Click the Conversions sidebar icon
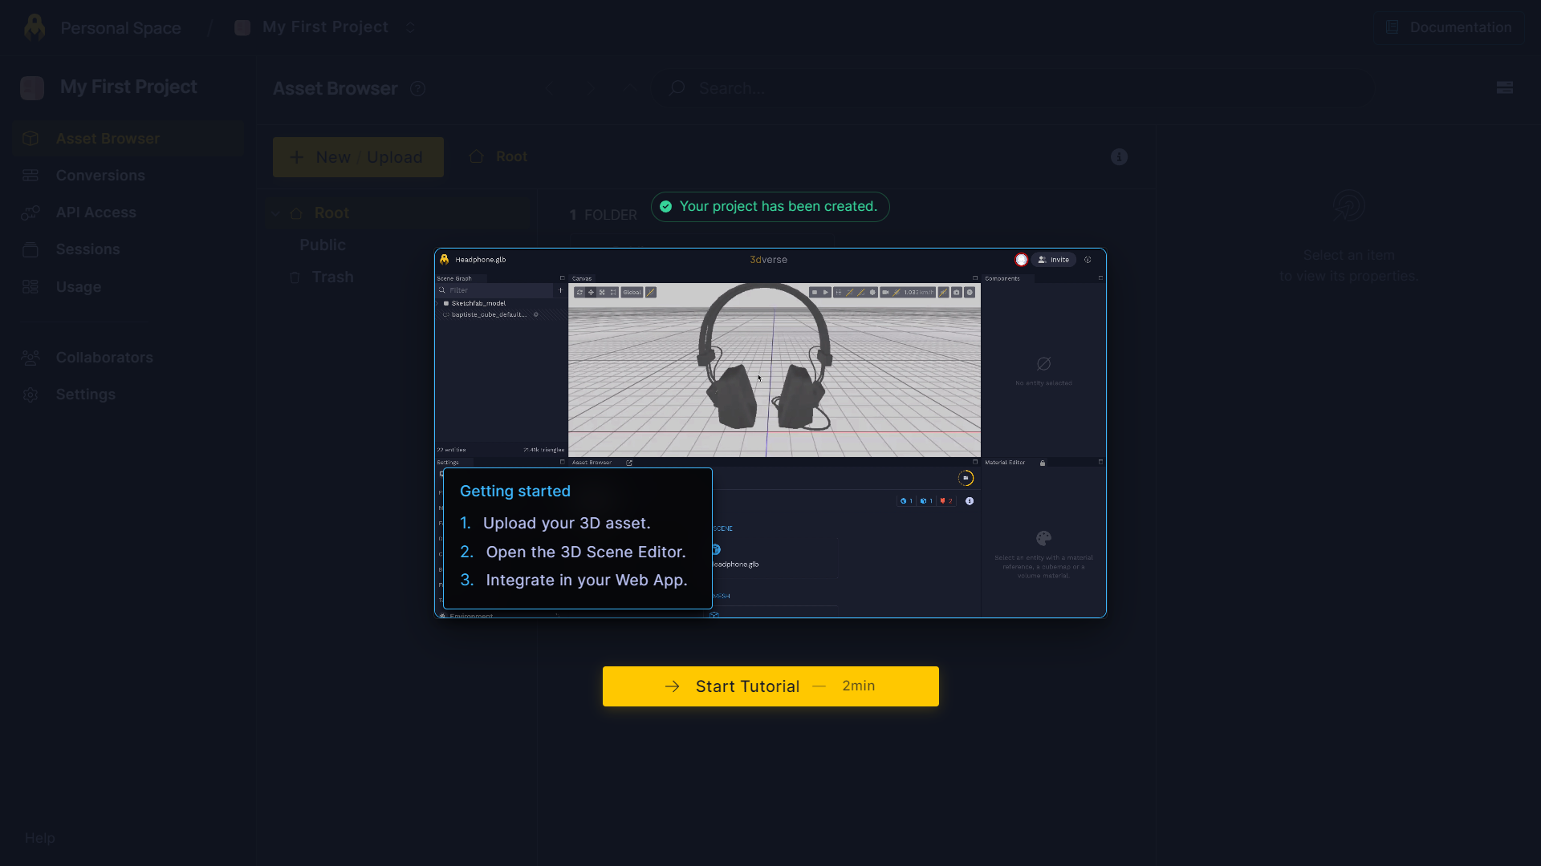Screen dimensions: 1541x866 pos(30,176)
